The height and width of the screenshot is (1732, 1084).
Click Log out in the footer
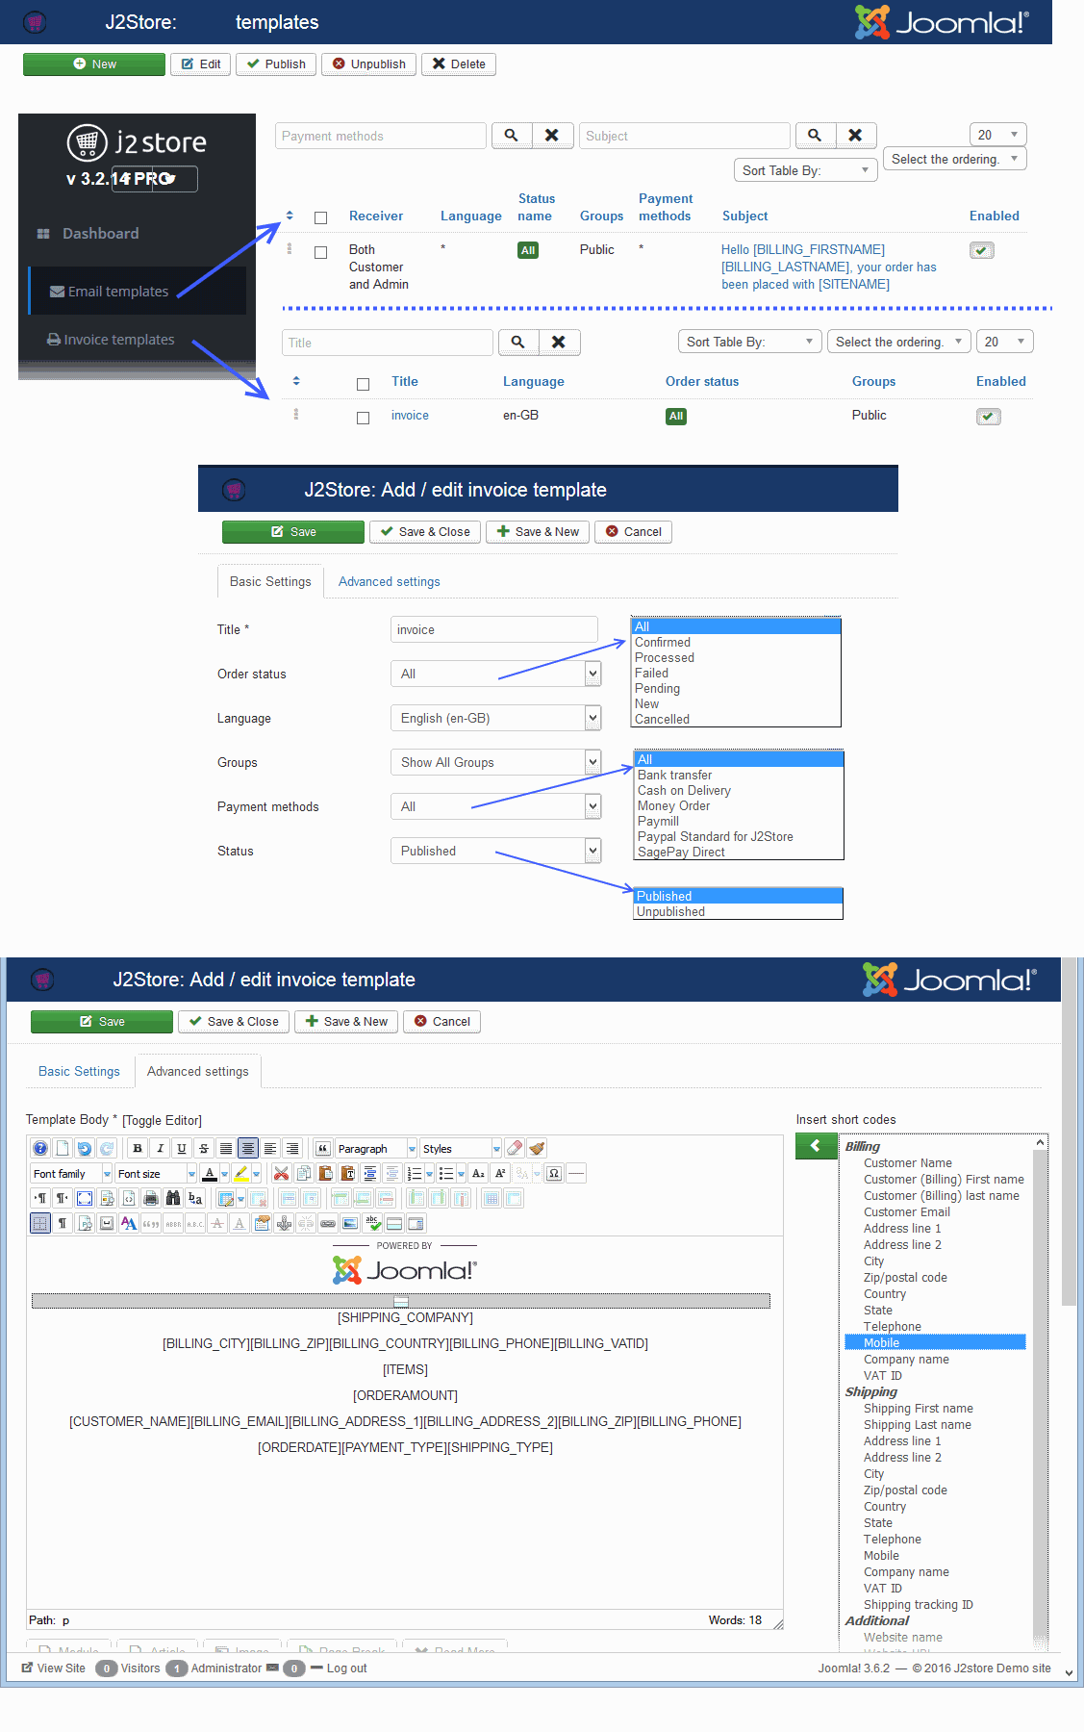[346, 1668]
